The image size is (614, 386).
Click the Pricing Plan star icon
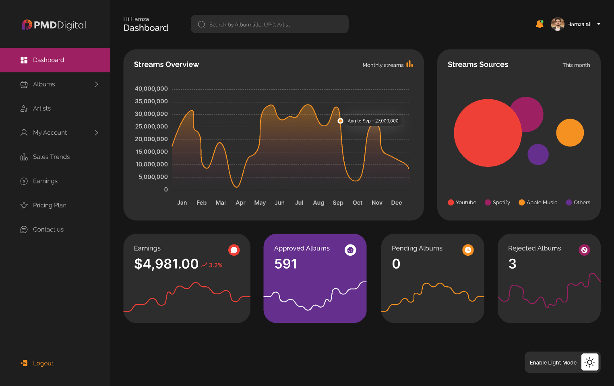(24, 205)
